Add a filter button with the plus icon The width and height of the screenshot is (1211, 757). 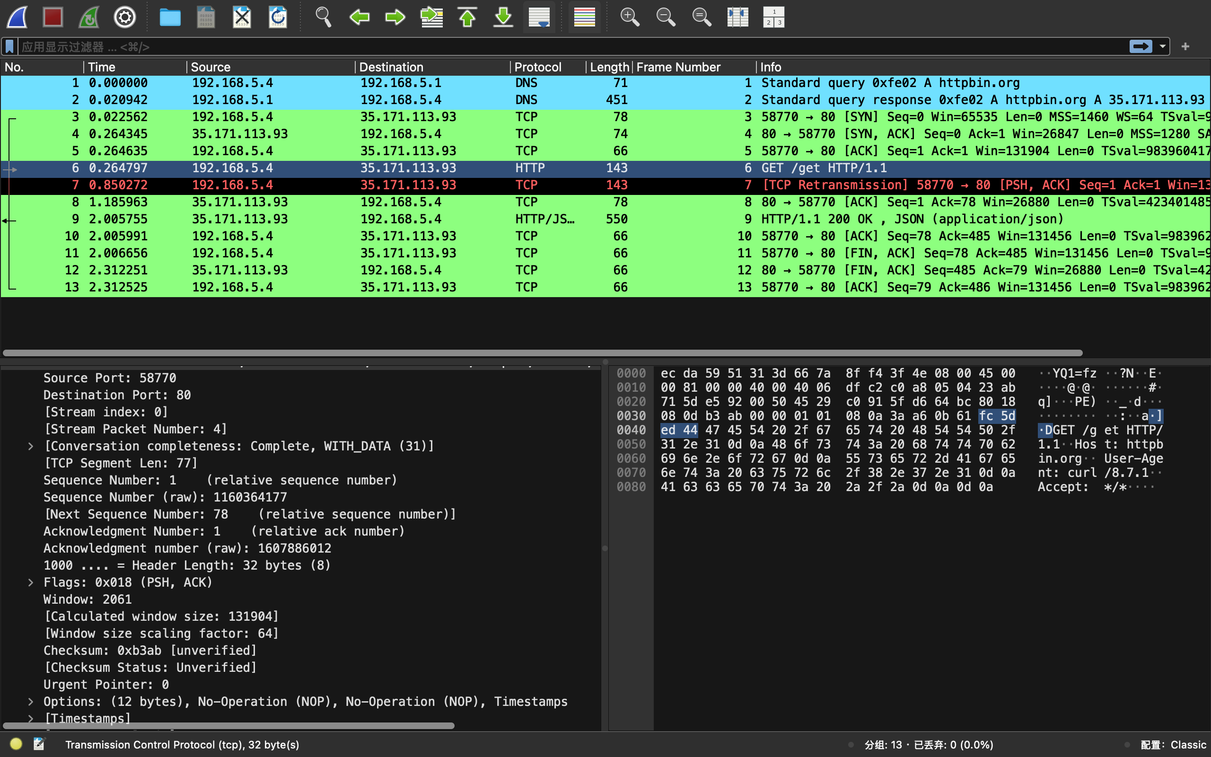click(1185, 46)
